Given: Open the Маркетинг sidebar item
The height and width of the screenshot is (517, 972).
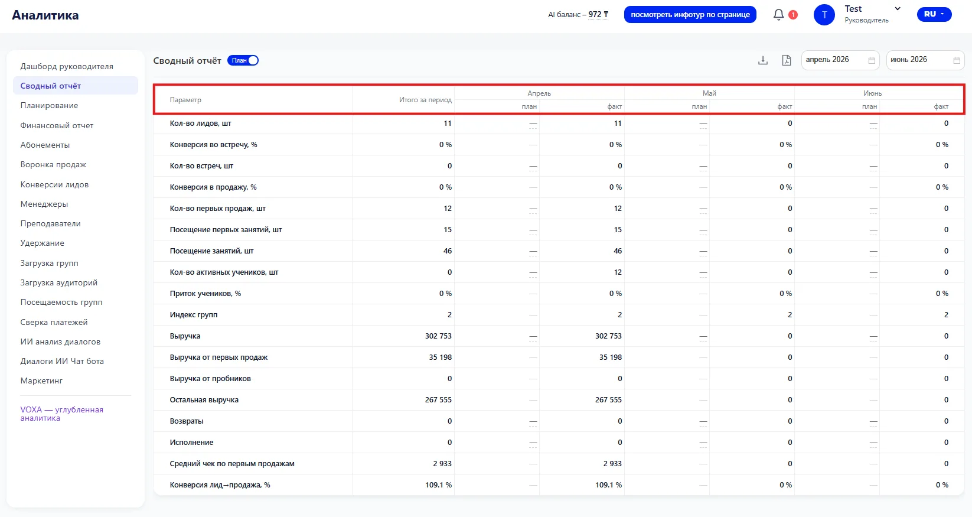Looking at the screenshot, I should tap(41, 381).
